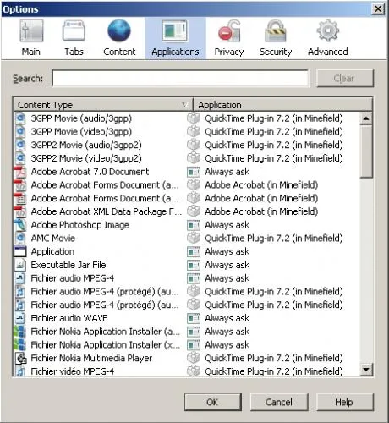
Task: Select the Applications pane
Action: 175,38
